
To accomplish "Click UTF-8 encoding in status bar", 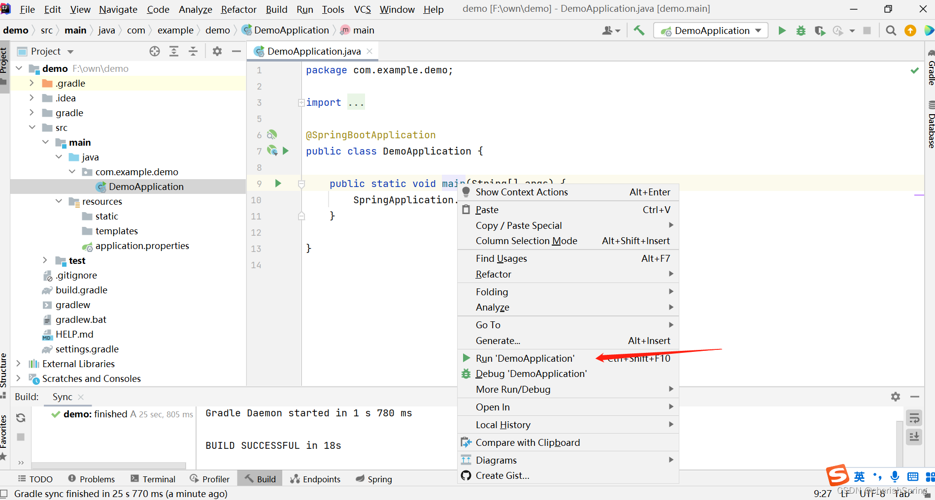I will pyautogui.click(x=872, y=493).
